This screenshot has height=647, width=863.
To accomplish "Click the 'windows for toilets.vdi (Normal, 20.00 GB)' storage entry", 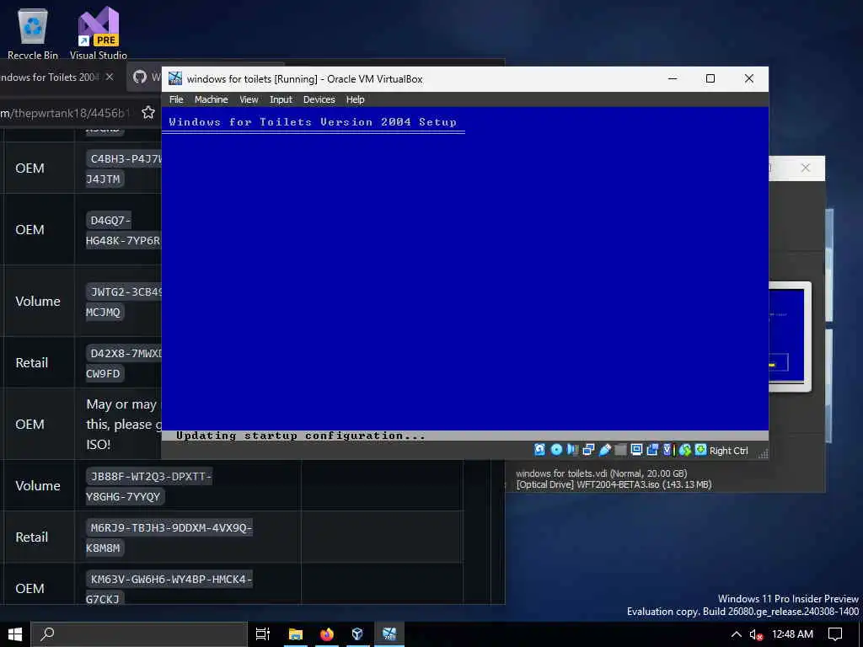I will point(602,473).
